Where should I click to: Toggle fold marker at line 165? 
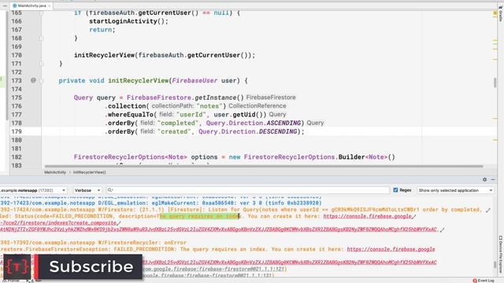pyautogui.click(x=41, y=13)
